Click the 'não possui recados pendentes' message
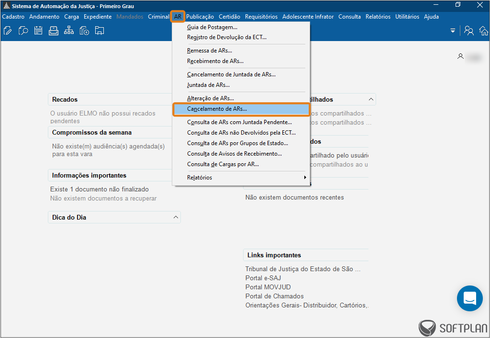Image resolution: width=490 pixels, height=338 pixels. (103, 117)
